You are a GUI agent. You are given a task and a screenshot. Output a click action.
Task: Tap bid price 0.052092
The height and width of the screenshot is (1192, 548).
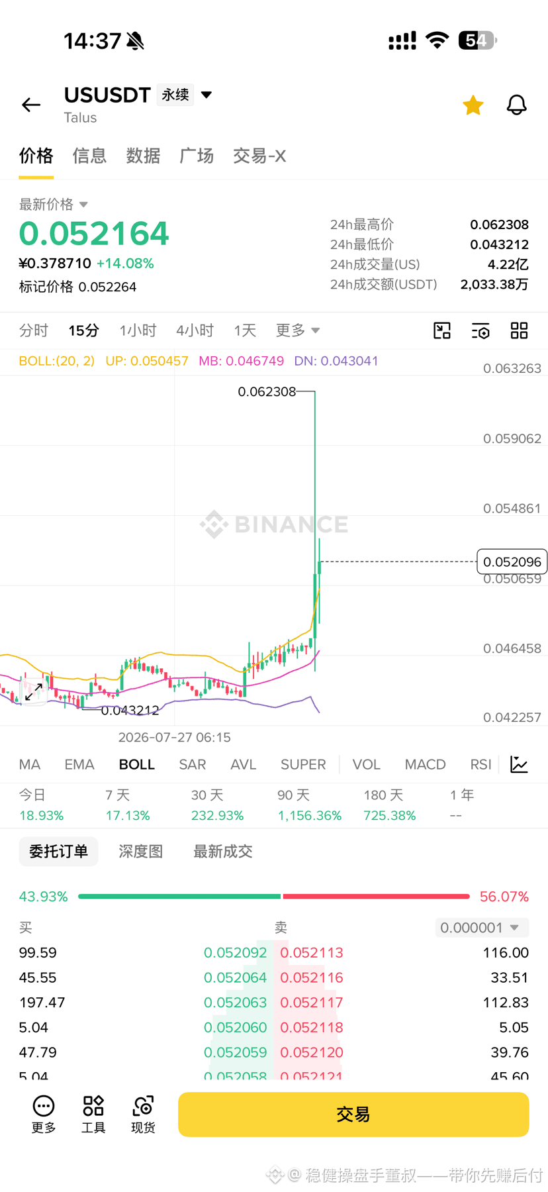pos(236,953)
